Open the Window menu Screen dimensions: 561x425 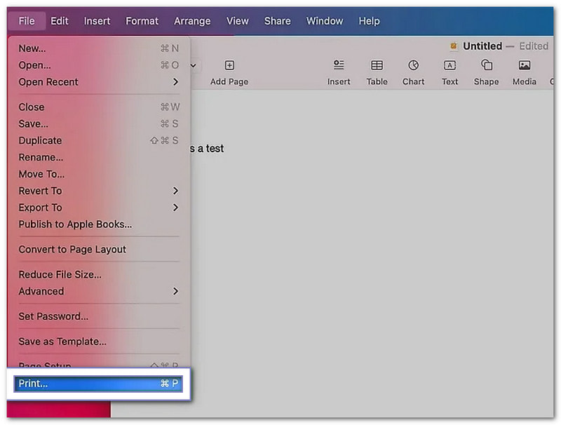tap(325, 21)
